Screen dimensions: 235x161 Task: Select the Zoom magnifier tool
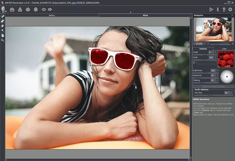click(x=3, y=40)
